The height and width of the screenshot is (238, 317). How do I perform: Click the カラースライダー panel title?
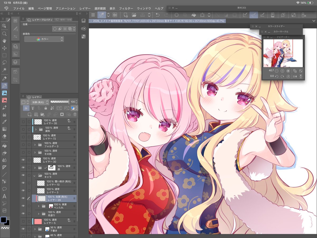(276, 26)
